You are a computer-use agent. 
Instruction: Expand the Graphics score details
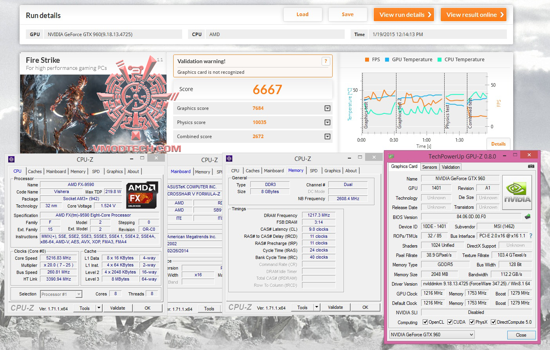pos(327,108)
